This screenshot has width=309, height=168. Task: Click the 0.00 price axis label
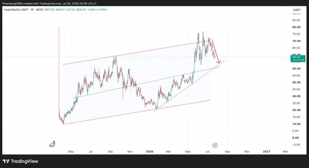(x=295, y=138)
